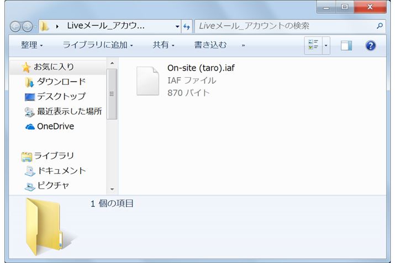Select ライブラリ in navigation pane
The width and height of the screenshot is (395, 263).
54,156
